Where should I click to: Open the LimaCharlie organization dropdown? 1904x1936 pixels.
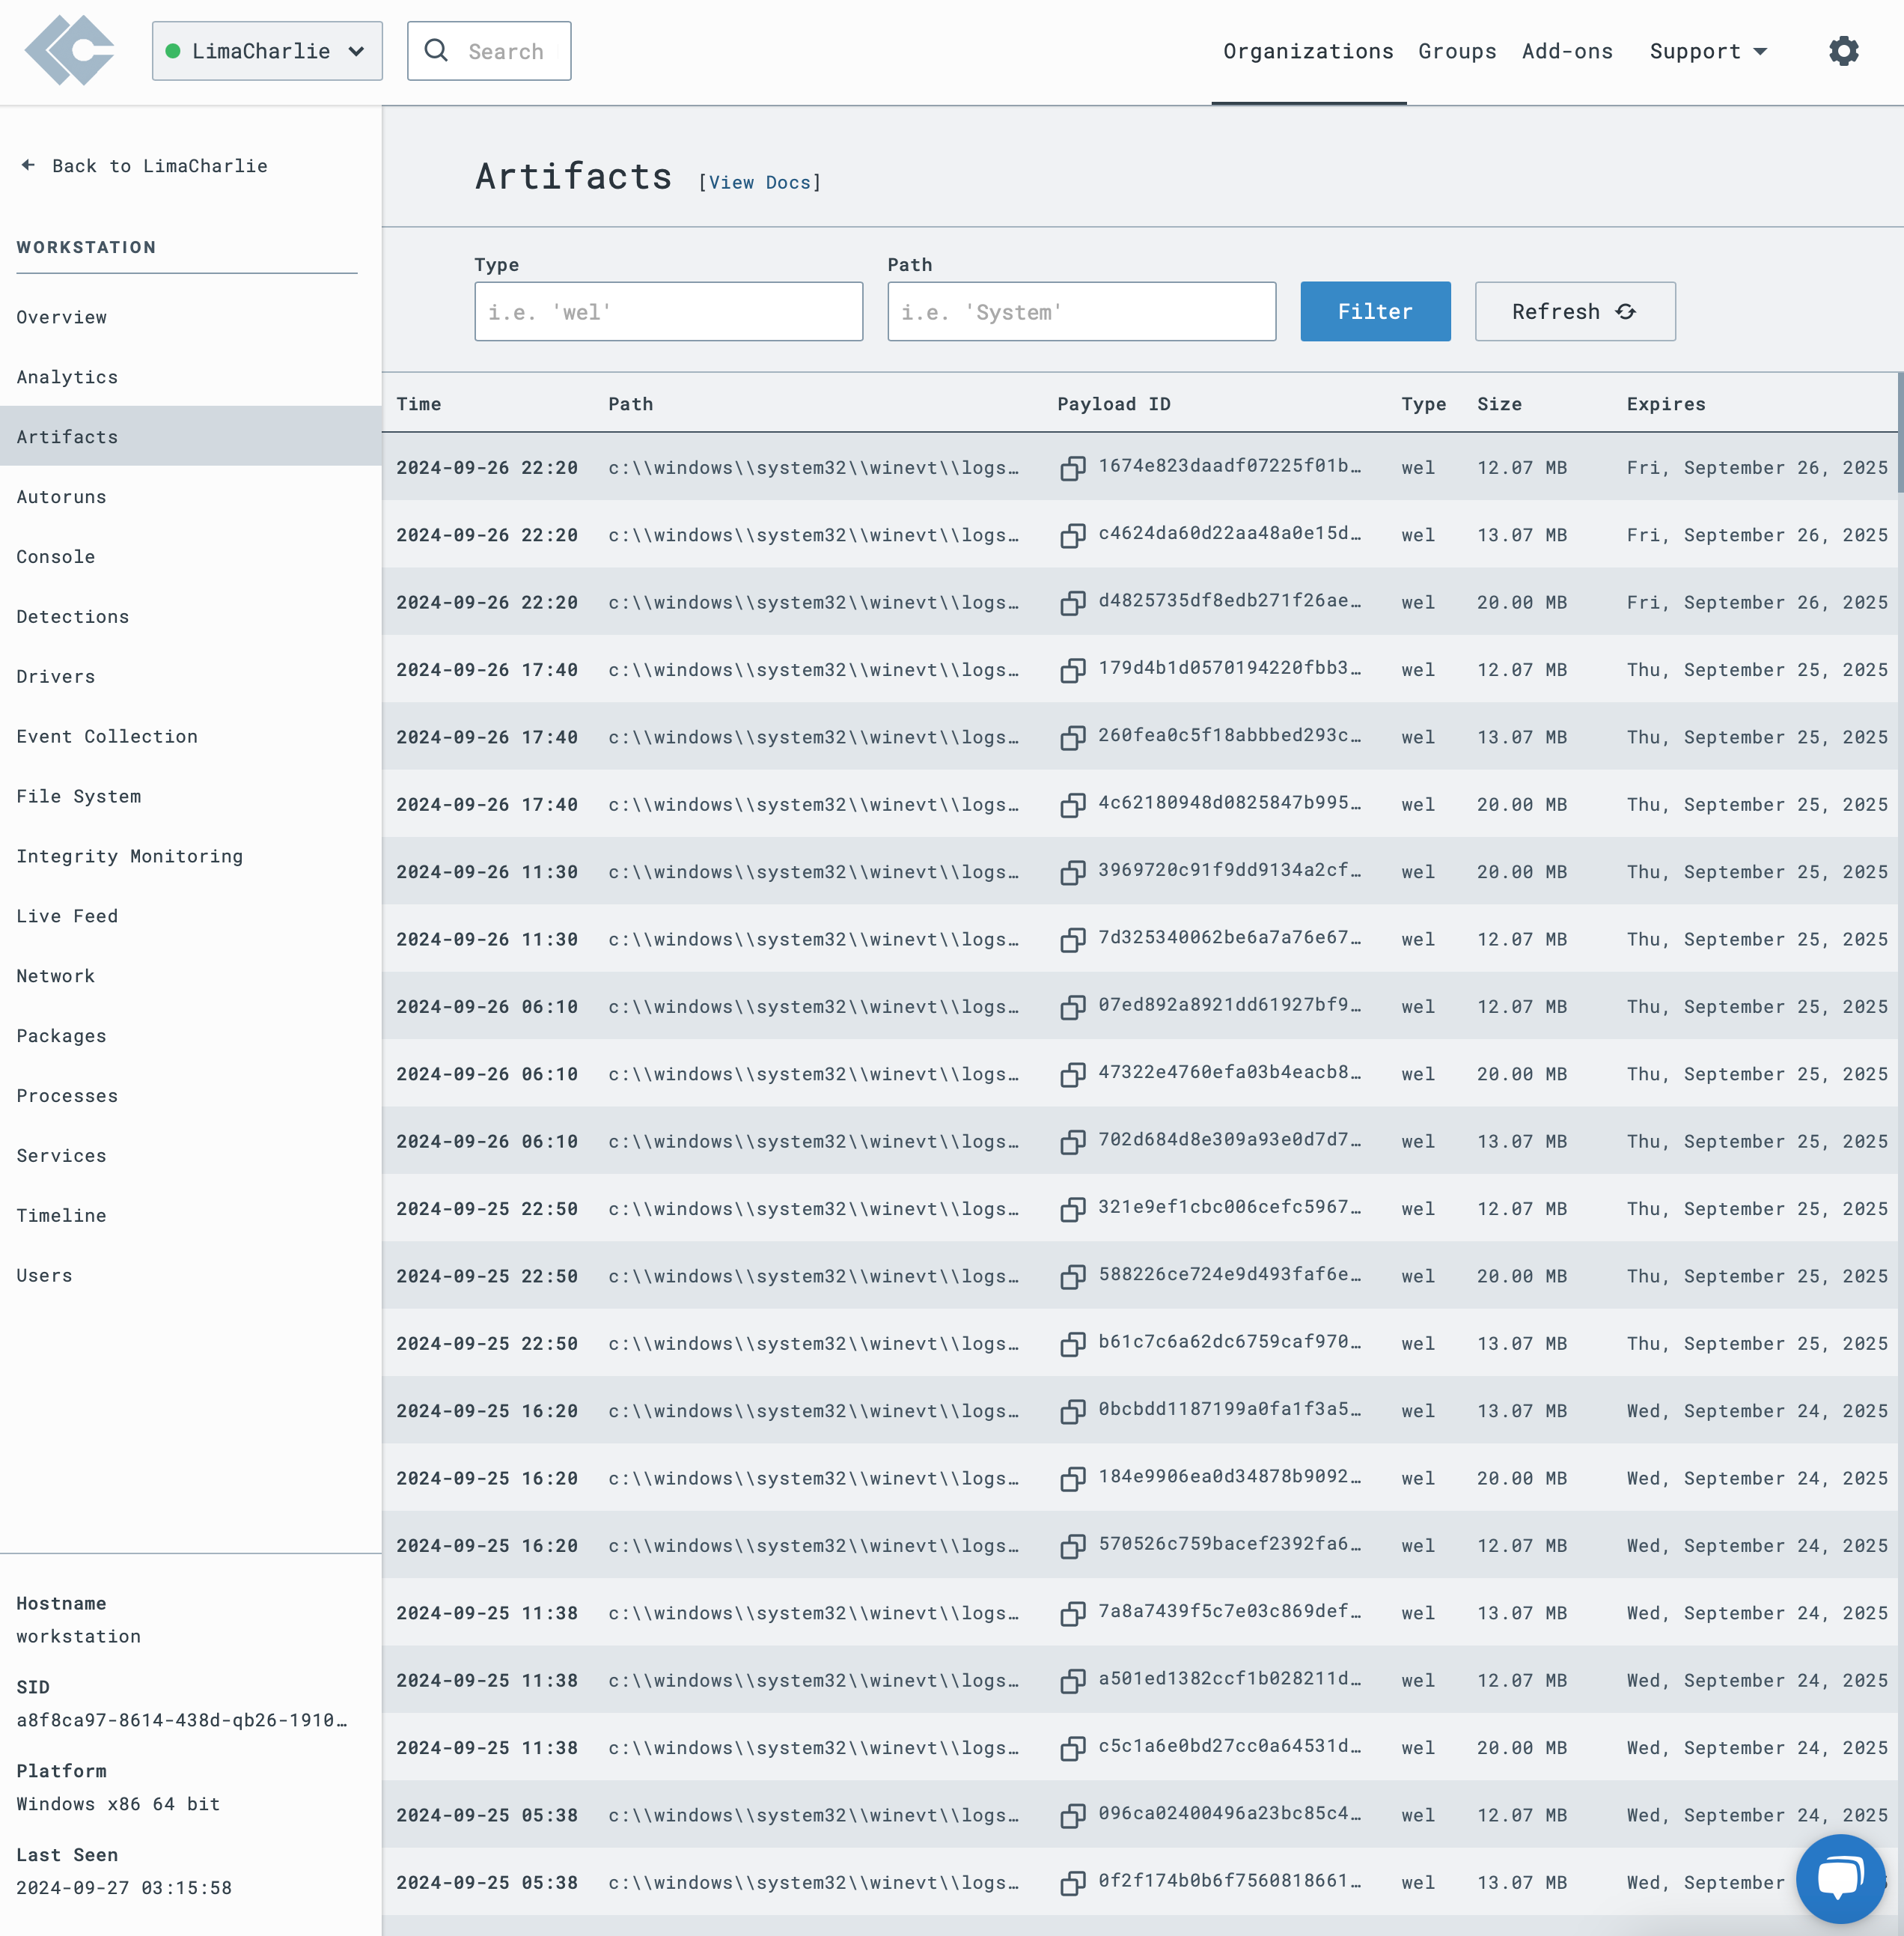(267, 51)
